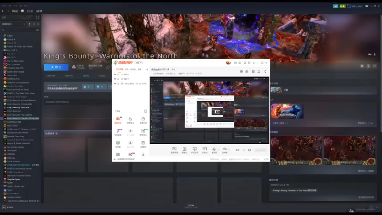Click the cloud status icon beside stop button

pos(74,67)
